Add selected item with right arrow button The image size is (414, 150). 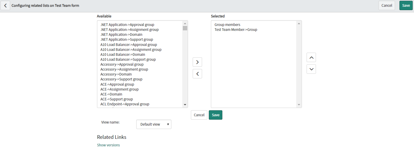point(197,62)
